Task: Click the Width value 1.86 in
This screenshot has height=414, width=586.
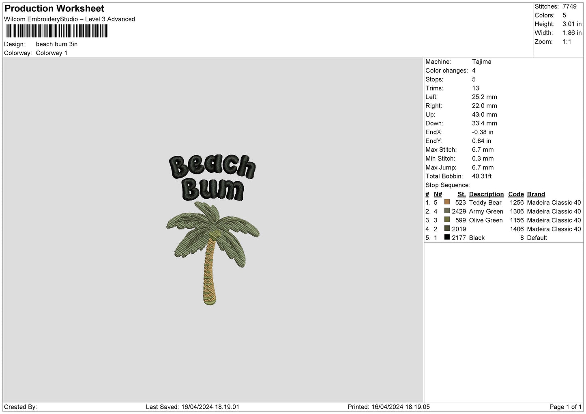Action: click(x=572, y=33)
